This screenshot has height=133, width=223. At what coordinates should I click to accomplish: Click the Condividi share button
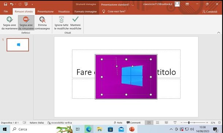pyautogui.click(x=210, y=12)
